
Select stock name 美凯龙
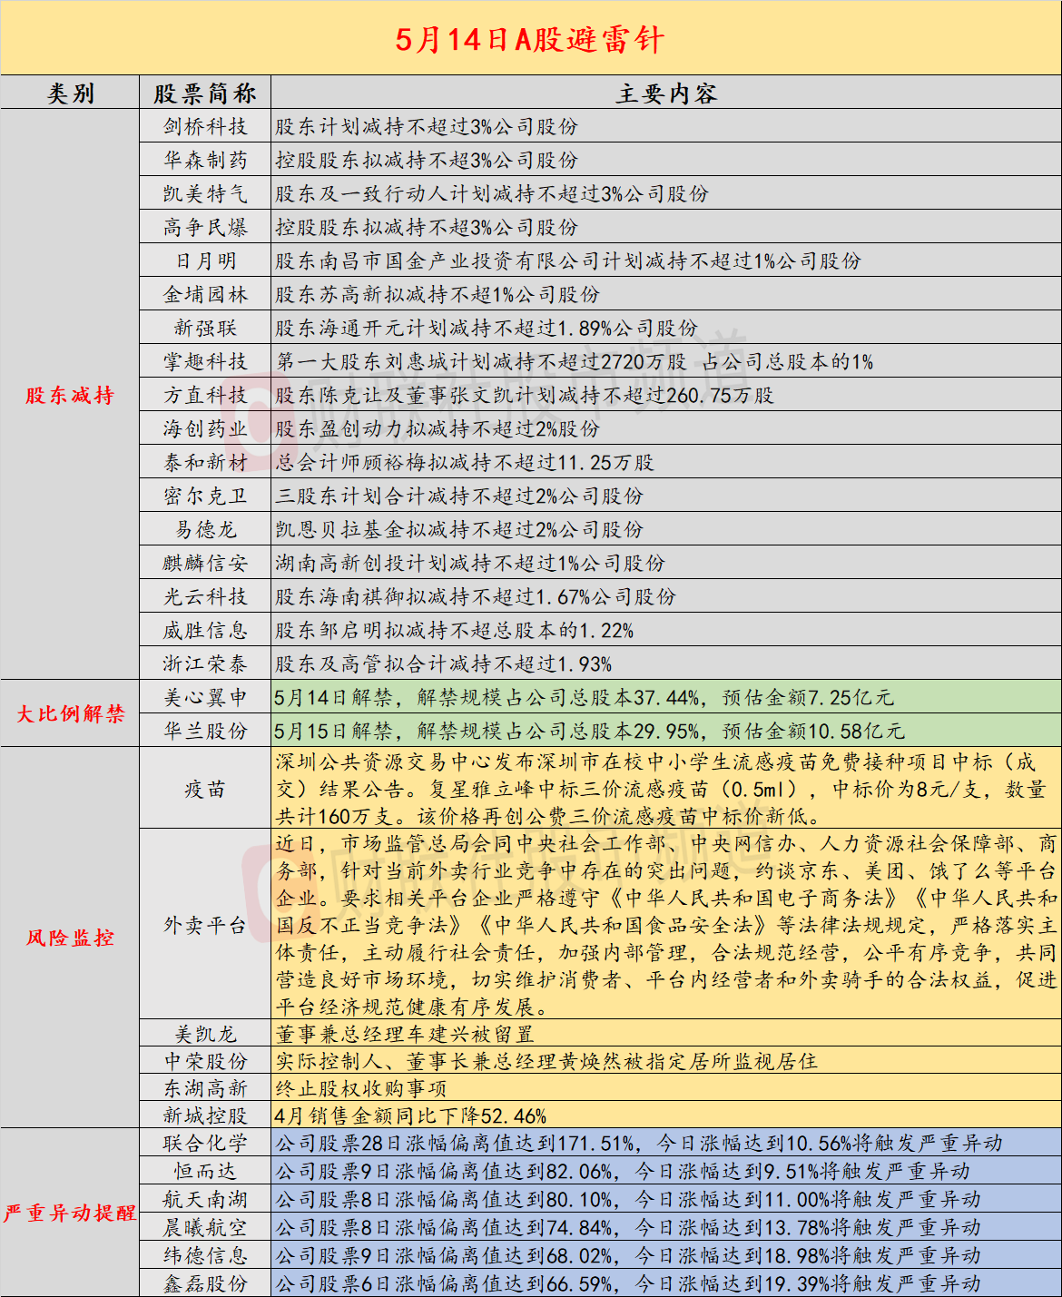click(205, 1034)
